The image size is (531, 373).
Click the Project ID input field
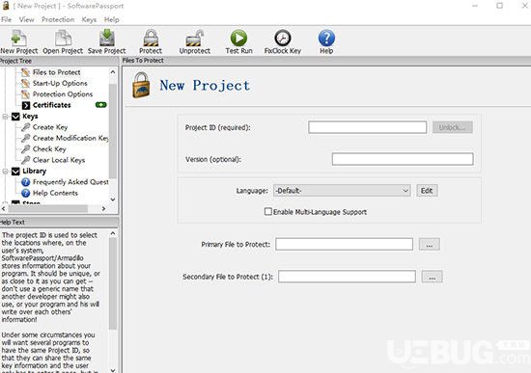(x=368, y=127)
